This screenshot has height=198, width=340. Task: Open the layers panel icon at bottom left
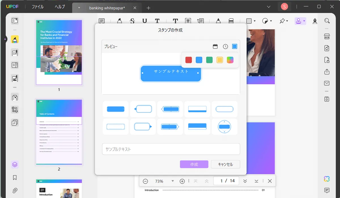pyautogui.click(x=15, y=164)
